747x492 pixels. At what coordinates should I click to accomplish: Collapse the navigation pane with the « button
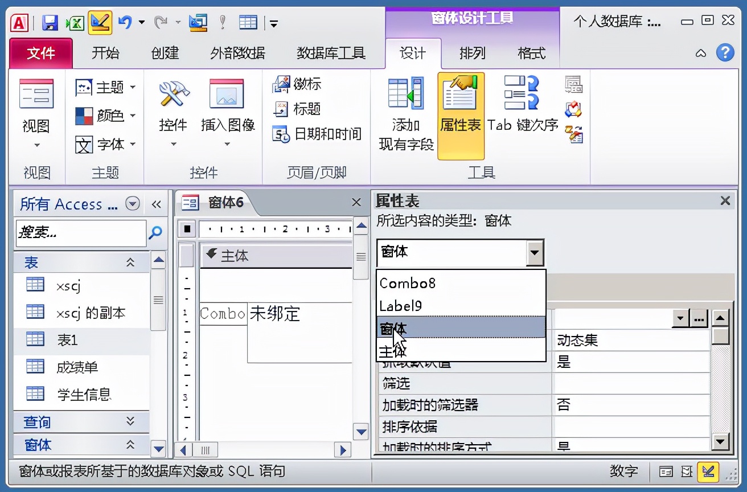click(x=158, y=204)
